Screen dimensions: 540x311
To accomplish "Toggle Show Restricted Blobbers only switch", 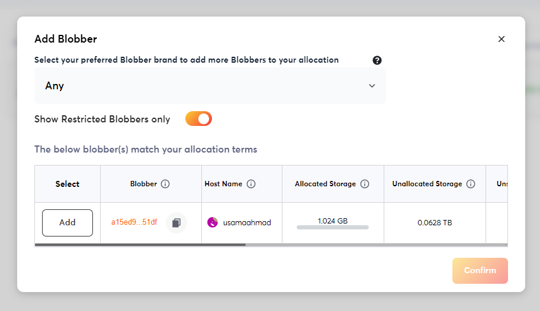I will (x=199, y=119).
